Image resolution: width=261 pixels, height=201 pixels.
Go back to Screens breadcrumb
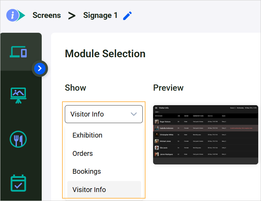[x=47, y=15]
